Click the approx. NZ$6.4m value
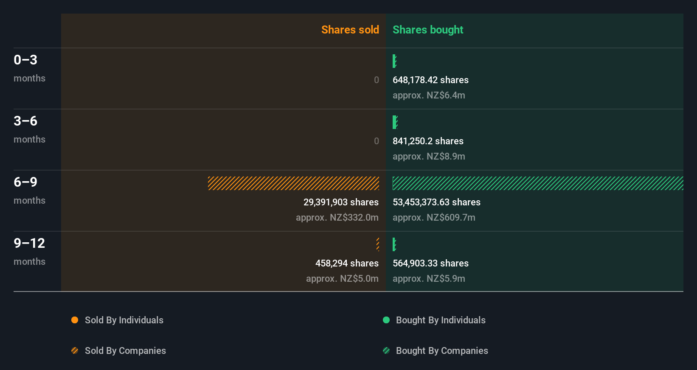 tap(429, 95)
